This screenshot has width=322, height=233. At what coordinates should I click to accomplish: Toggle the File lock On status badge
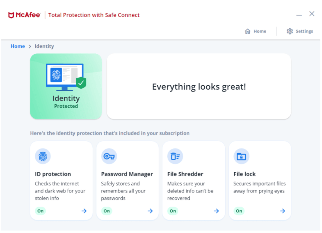pyautogui.click(x=239, y=211)
